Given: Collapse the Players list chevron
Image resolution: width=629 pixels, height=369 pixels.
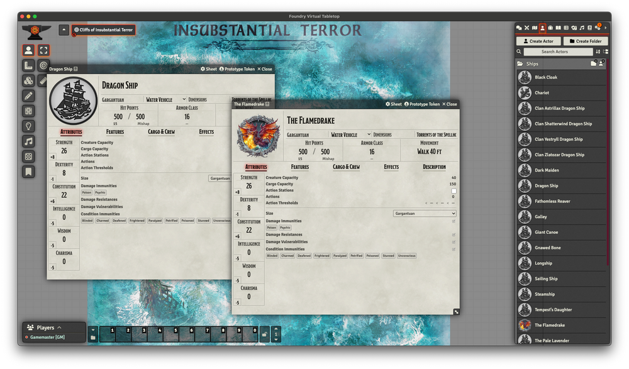Looking at the screenshot, I should (x=59, y=328).
